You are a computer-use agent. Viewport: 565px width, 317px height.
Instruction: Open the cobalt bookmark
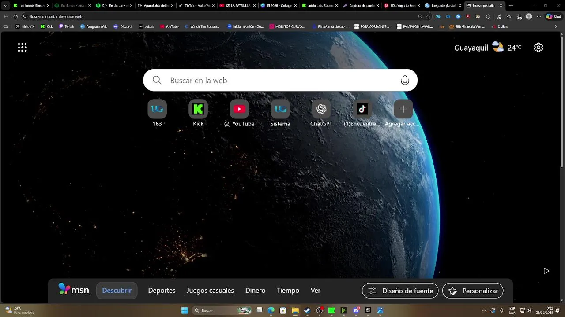click(x=146, y=26)
